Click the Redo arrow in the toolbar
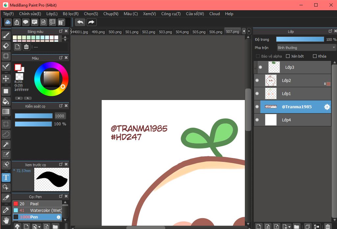337x229 pixels. pyautogui.click(x=91, y=22)
